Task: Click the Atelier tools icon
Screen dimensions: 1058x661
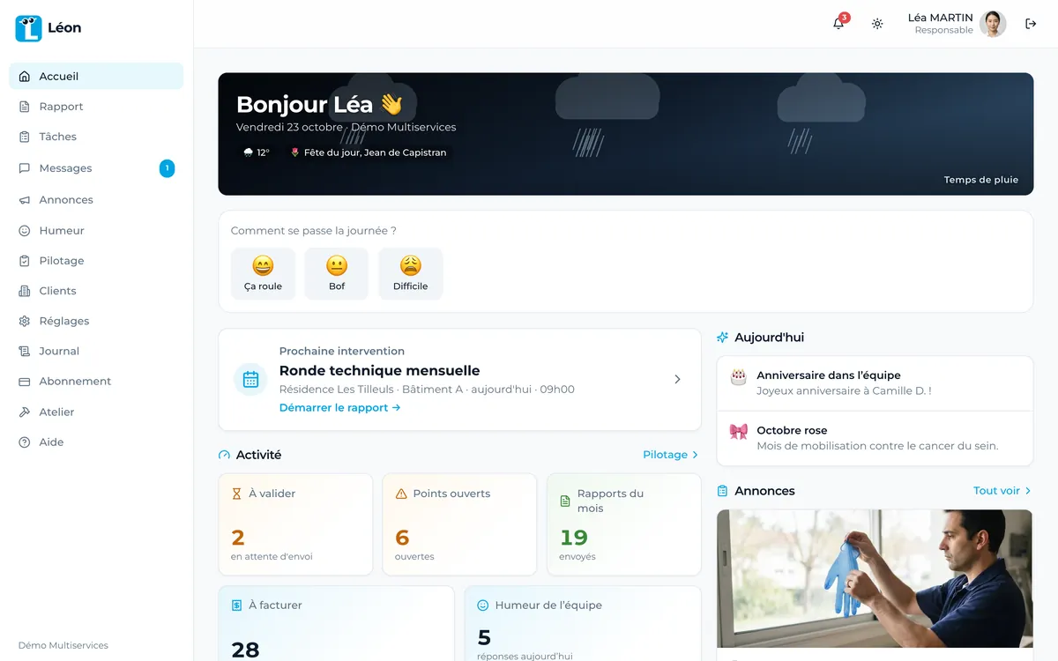Action: (x=25, y=412)
